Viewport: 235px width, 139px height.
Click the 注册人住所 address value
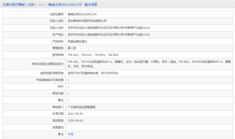109,28
